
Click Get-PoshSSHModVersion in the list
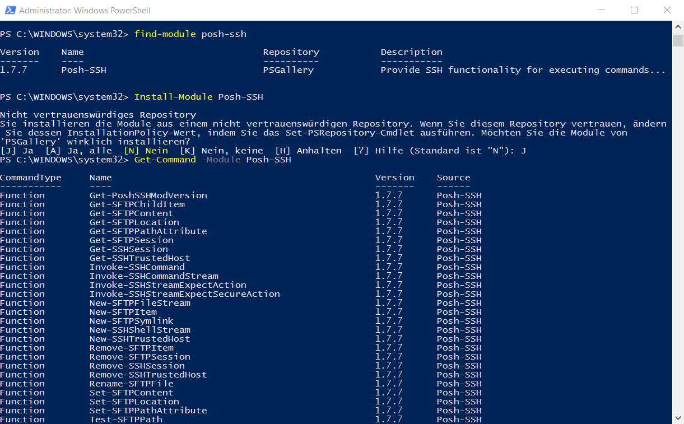point(148,195)
